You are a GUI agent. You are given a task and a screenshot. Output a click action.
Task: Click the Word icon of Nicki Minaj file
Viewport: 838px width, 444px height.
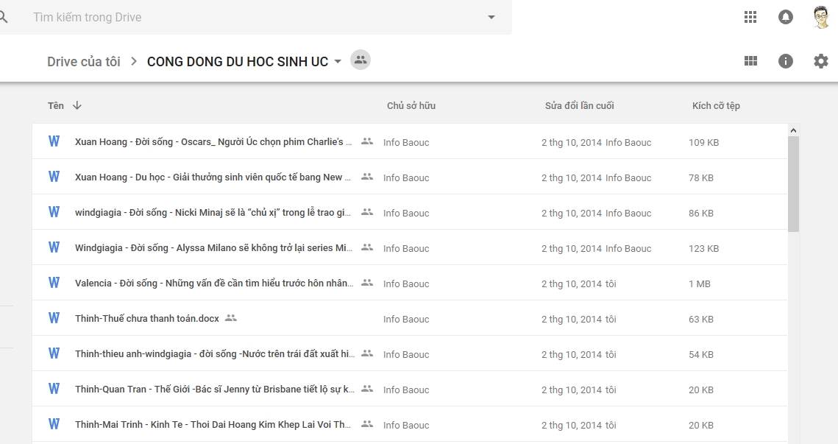point(54,212)
